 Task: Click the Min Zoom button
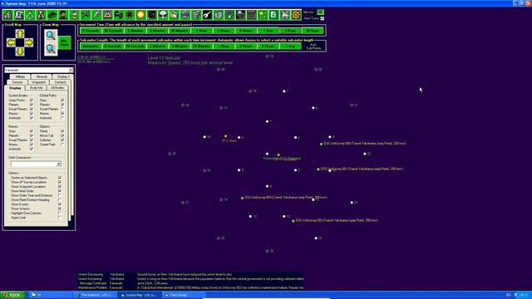(65, 42)
